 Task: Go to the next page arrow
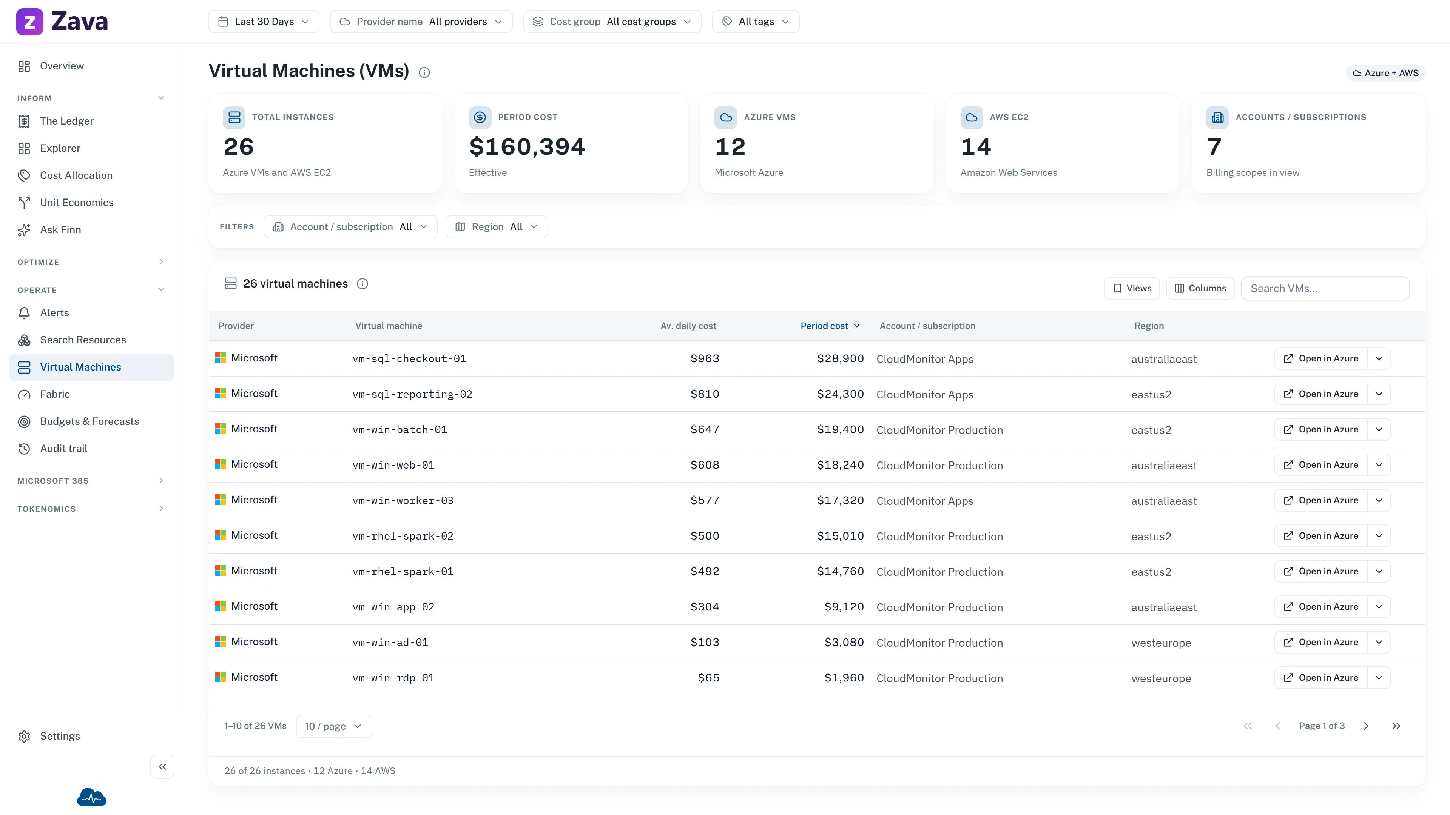pos(1366,726)
